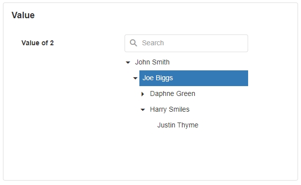Viewport: 301px width, 185px height.
Task: Focus the Search input field
Action: pyautogui.click(x=186, y=43)
